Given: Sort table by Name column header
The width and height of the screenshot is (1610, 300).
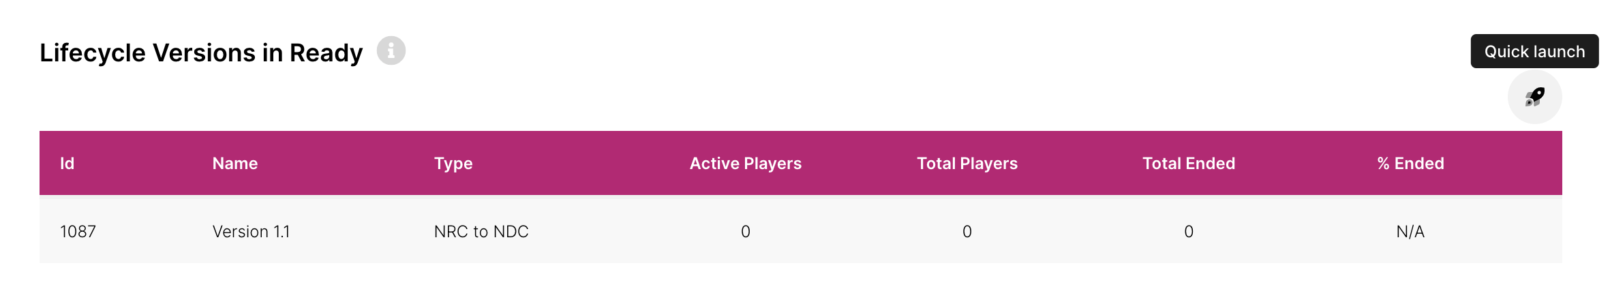Looking at the screenshot, I should [235, 164].
